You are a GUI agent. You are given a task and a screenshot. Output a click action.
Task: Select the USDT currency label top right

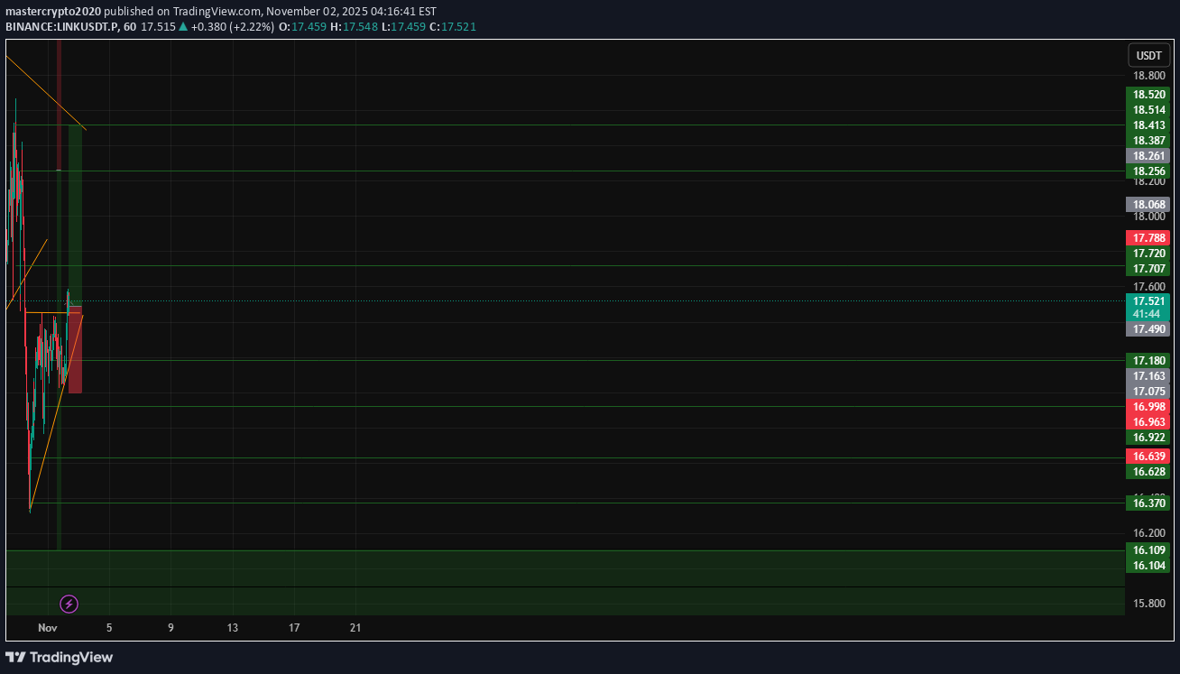[x=1148, y=55]
